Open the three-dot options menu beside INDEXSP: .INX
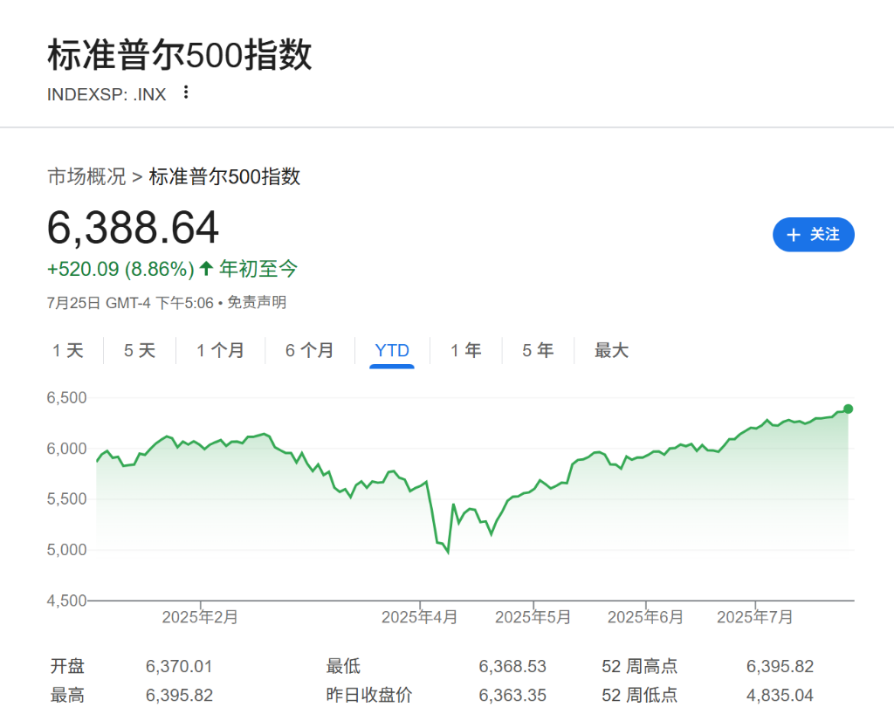 [x=186, y=93]
